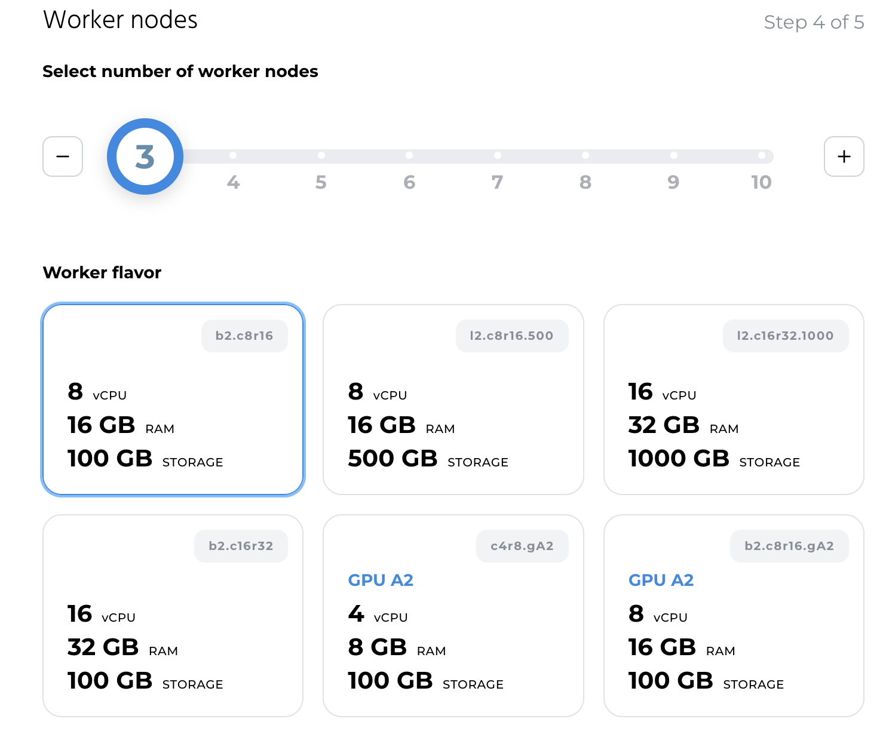The width and height of the screenshot is (889, 731).
Task: Click the minus button to decrease worker nodes
Action: point(63,156)
